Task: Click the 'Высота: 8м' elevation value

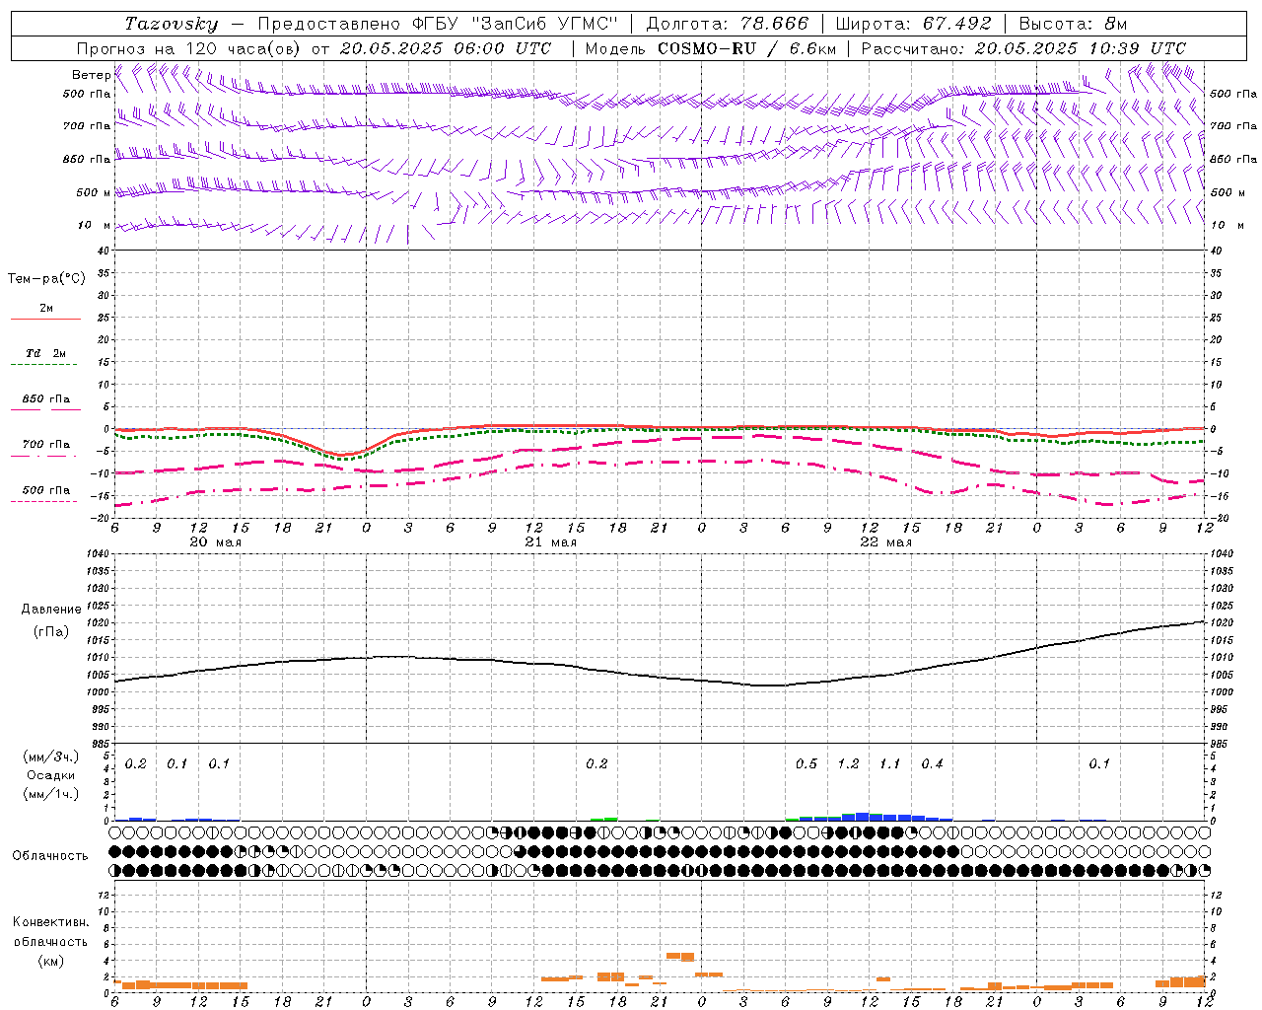Action: point(1073,23)
